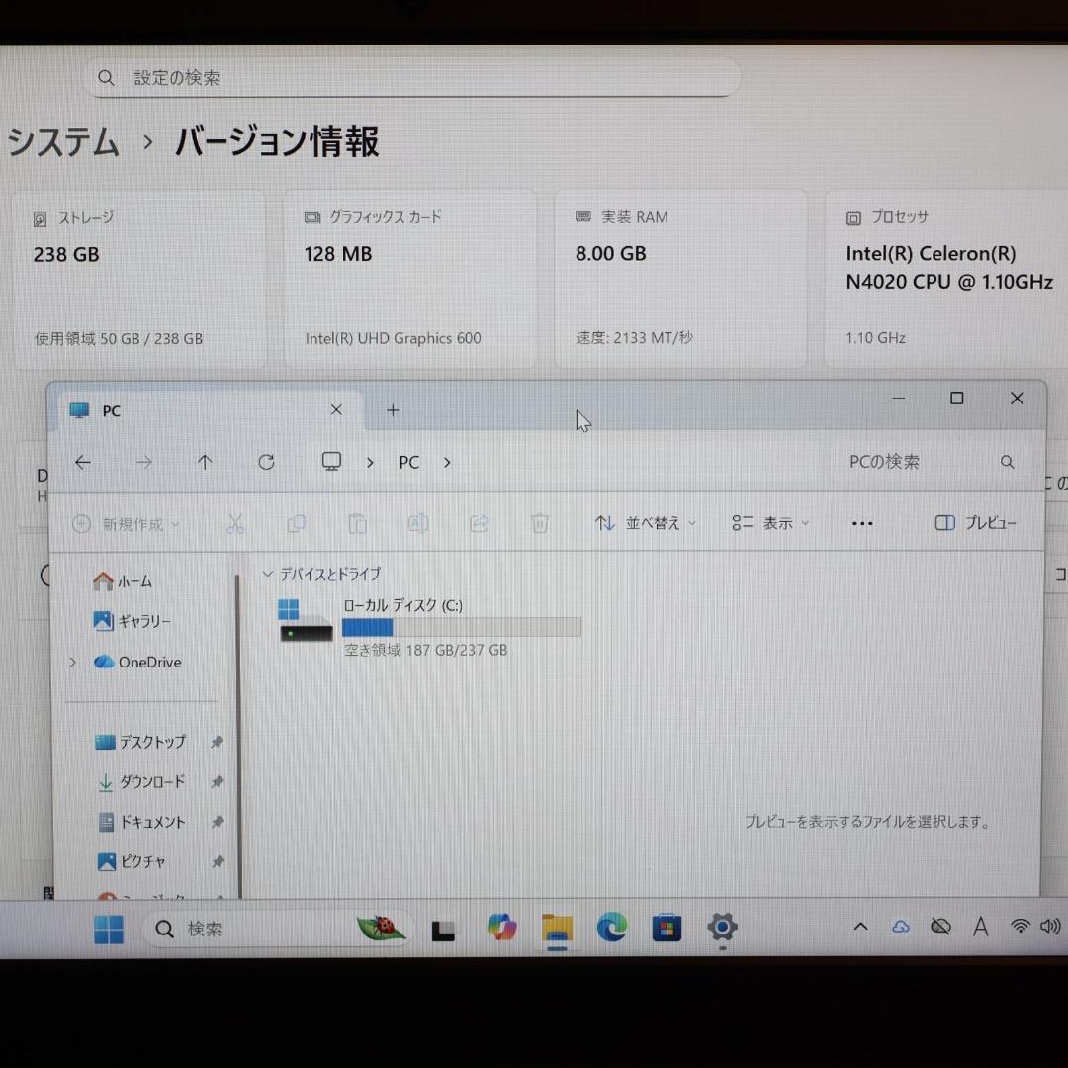Refresh the PC folder view
This screenshot has width=1068, height=1068.
[x=265, y=462]
